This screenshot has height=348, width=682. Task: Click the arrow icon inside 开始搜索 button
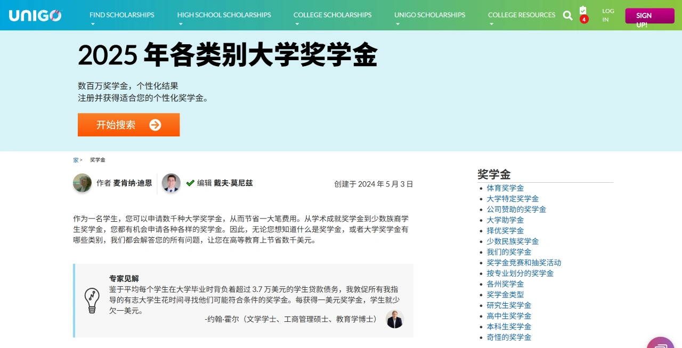click(155, 125)
